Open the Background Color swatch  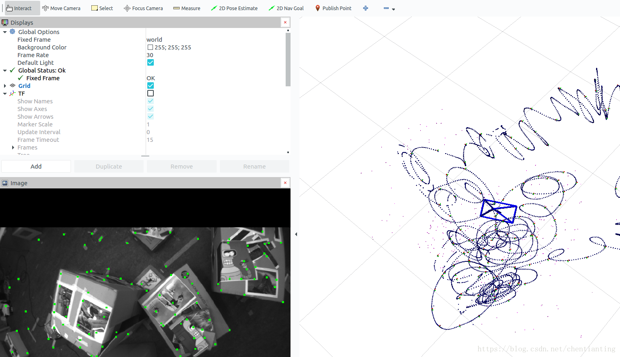coord(150,47)
